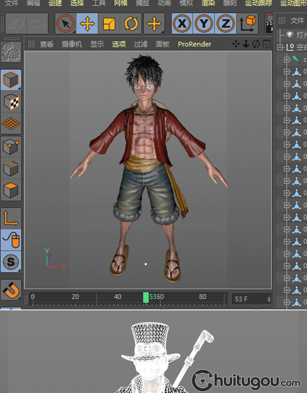Enable Polygons mode in left sidebar
Viewport: 307px width, 393px height.
[x=11, y=190]
